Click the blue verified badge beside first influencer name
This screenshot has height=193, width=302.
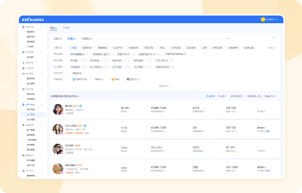pyautogui.click(x=81, y=106)
